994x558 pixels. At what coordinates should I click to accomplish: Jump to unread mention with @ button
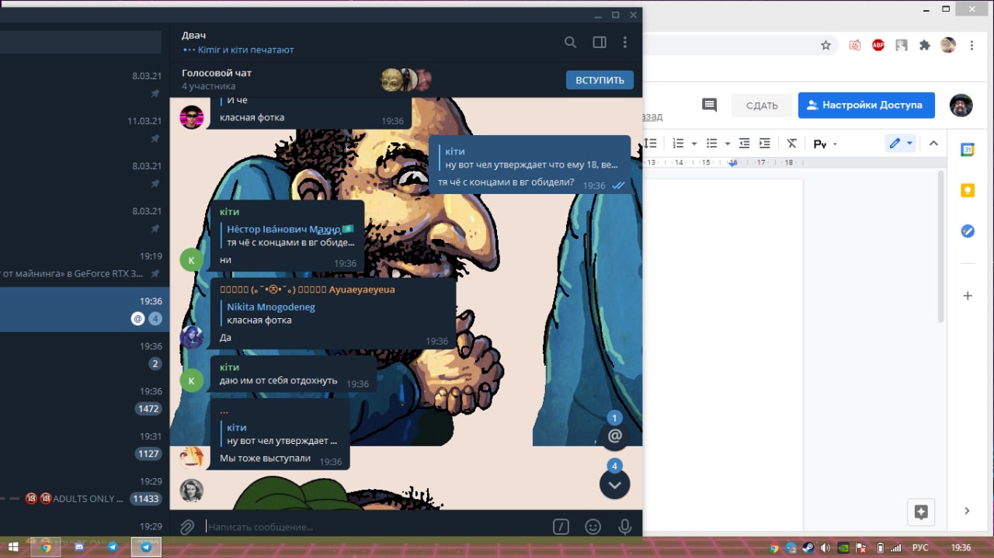click(614, 436)
